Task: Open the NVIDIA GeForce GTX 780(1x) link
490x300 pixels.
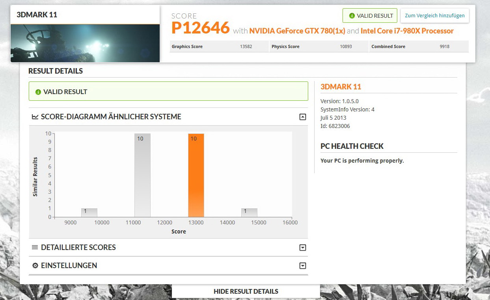Action: click(x=297, y=31)
